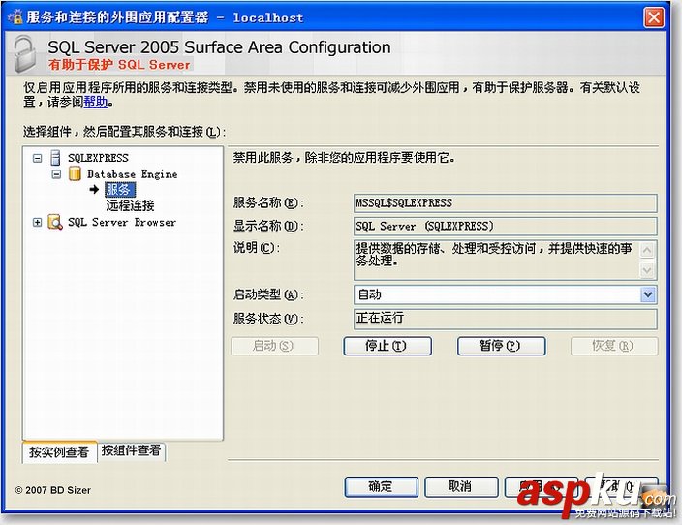Click the 服务名称(E) label
The height and width of the screenshot is (525, 682).
coord(268,203)
